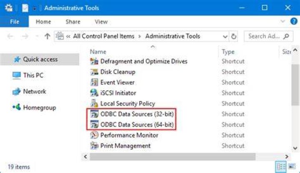Sort by the Size column header
The image size is (300, 173).
point(287,52)
